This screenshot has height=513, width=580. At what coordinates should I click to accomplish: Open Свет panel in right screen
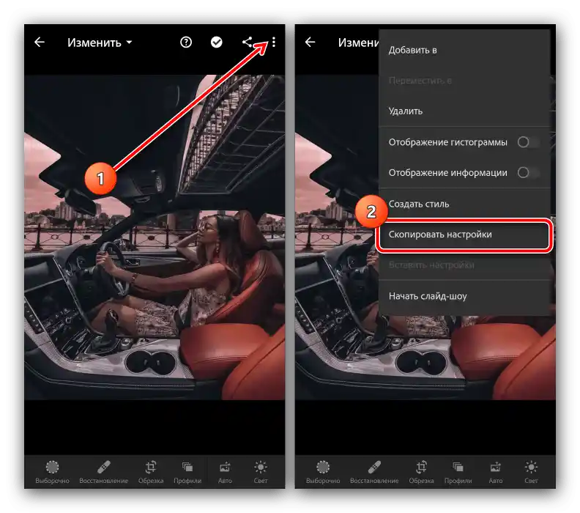[x=531, y=472]
